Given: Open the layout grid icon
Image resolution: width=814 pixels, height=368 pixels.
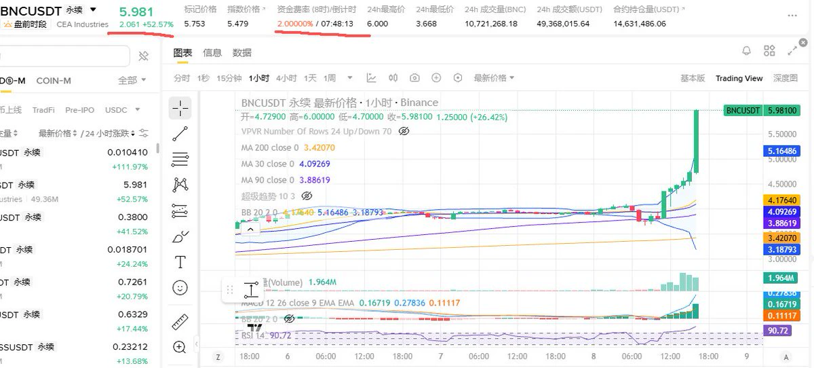Looking at the screenshot, I should [x=769, y=51].
